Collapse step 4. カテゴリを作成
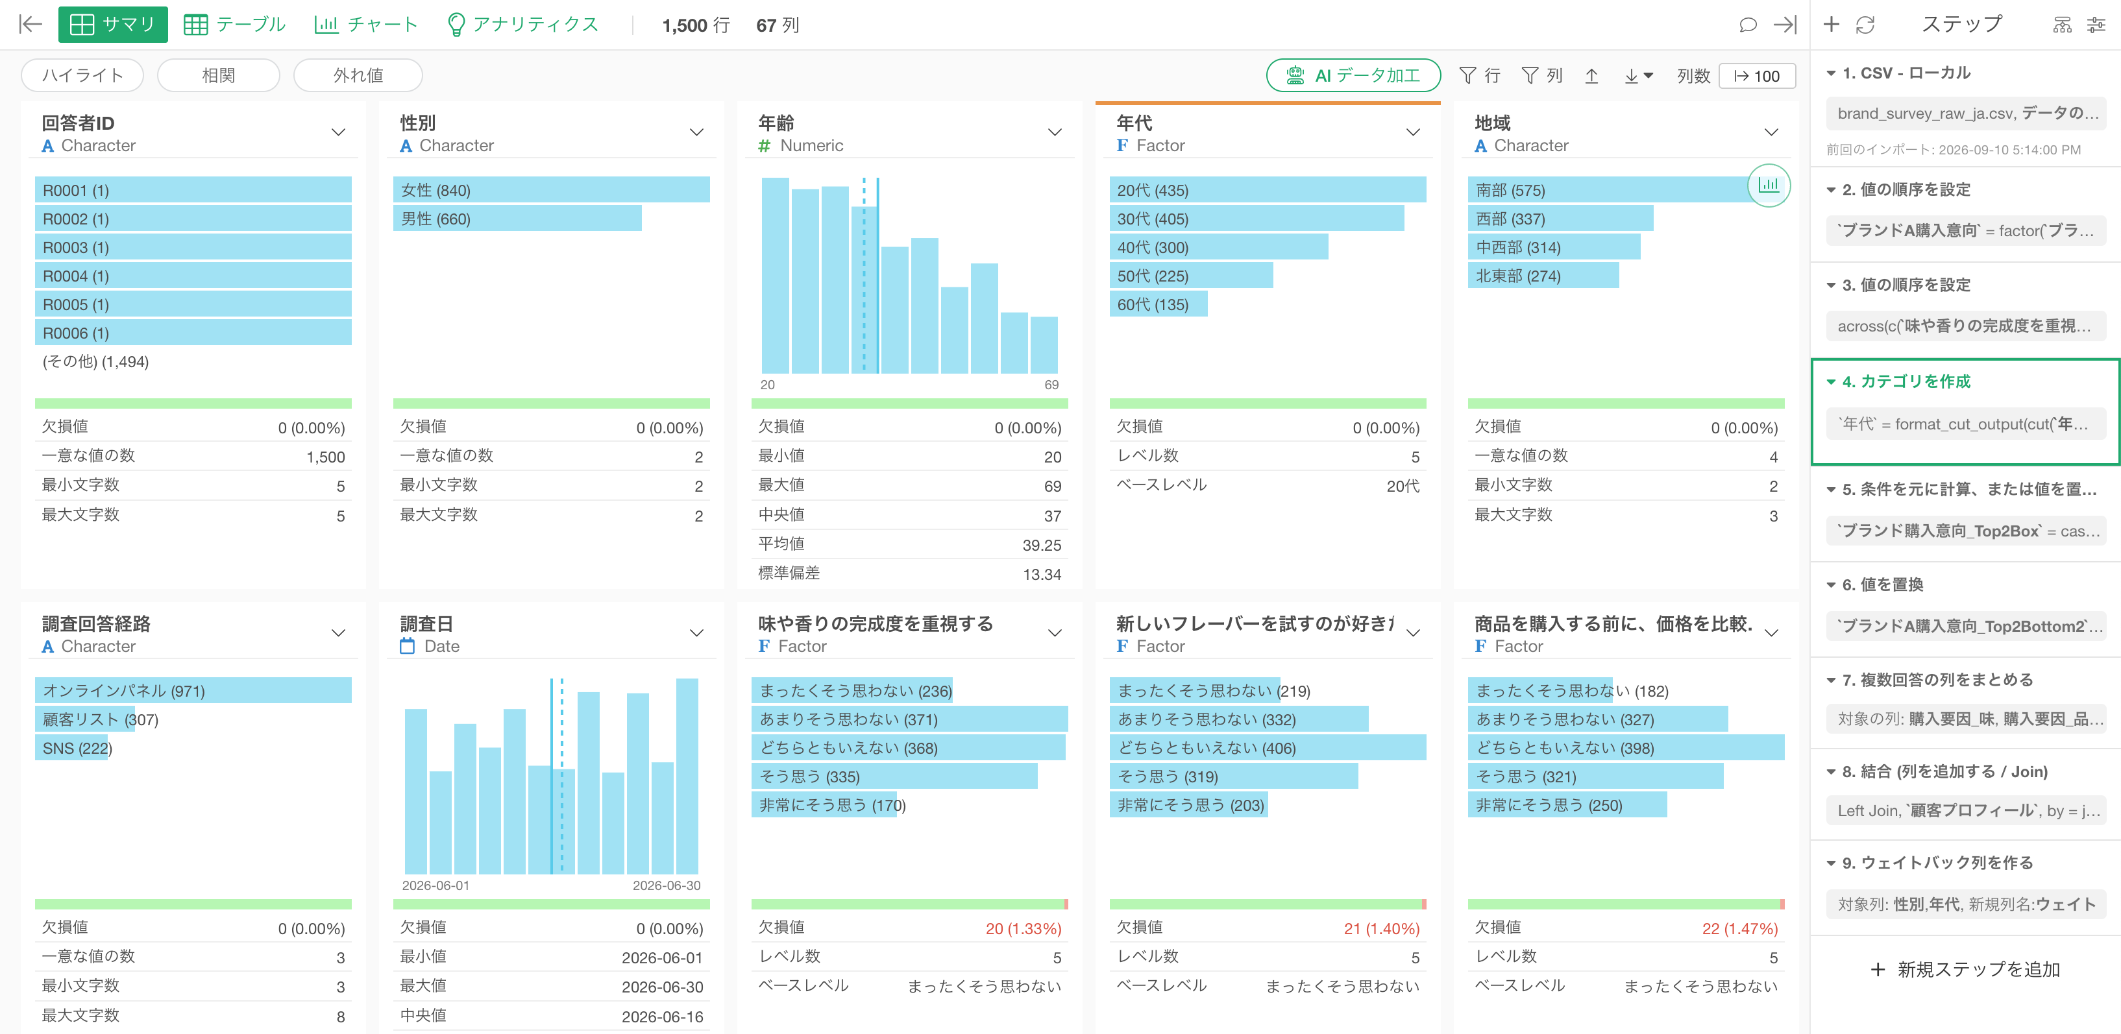 coord(1831,382)
